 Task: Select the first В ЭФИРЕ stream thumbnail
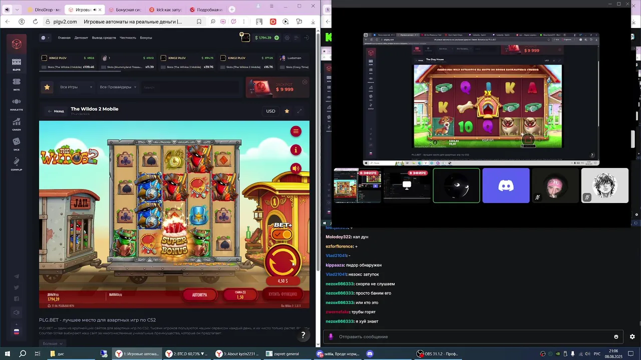click(357, 185)
